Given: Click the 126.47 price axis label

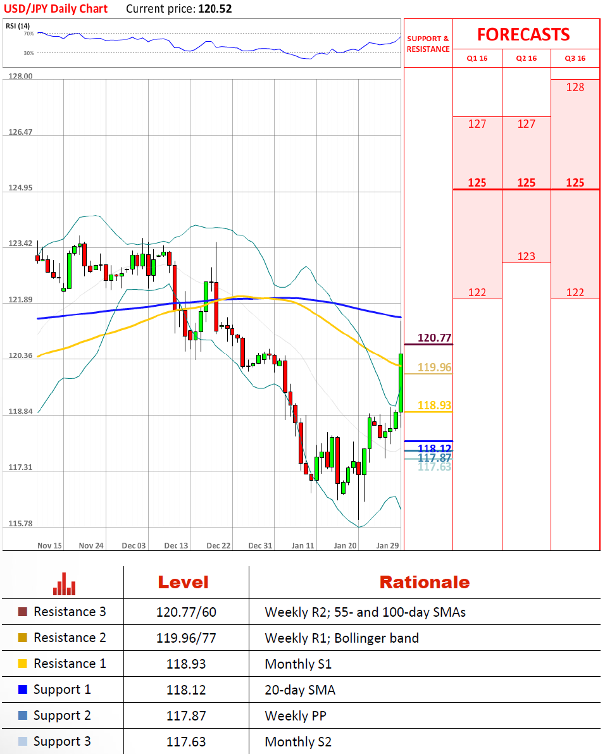Looking at the screenshot, I should 21,132.
